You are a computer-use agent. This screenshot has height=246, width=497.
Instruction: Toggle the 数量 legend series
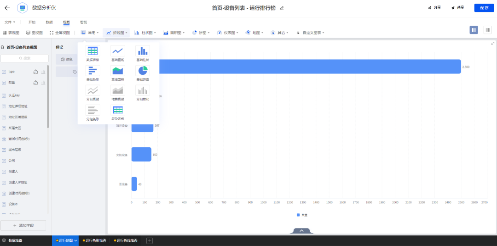(x=302, y=215)
